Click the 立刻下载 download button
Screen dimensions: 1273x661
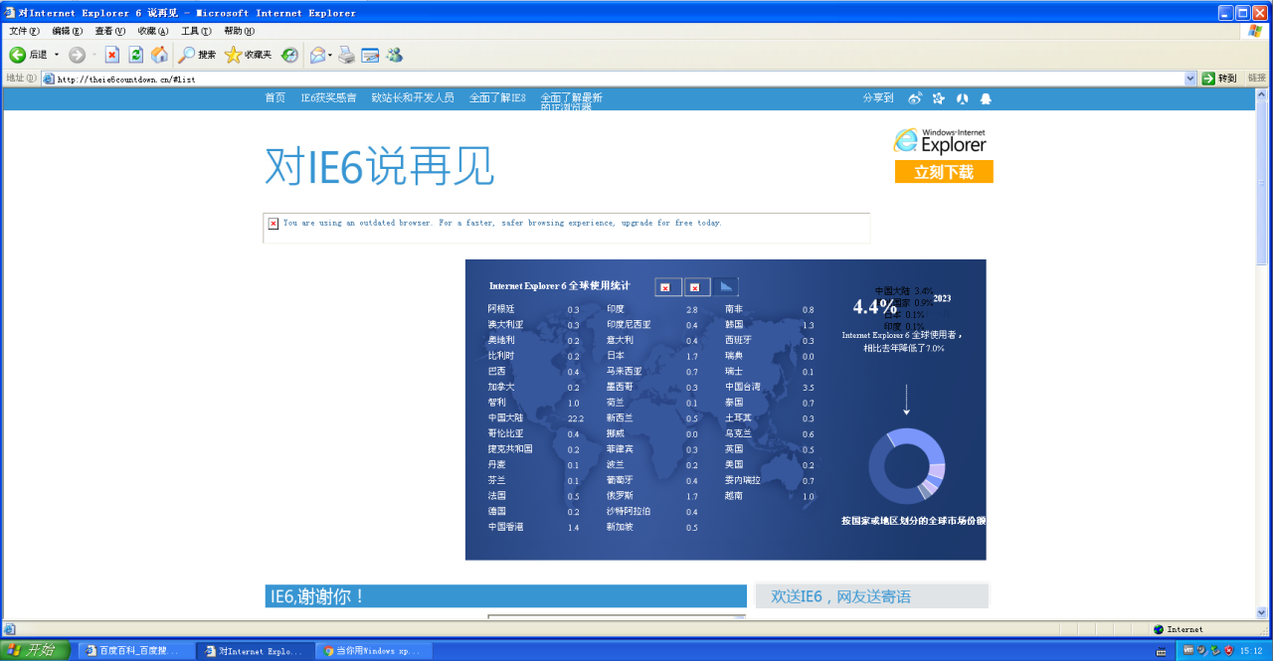(943, 171)
